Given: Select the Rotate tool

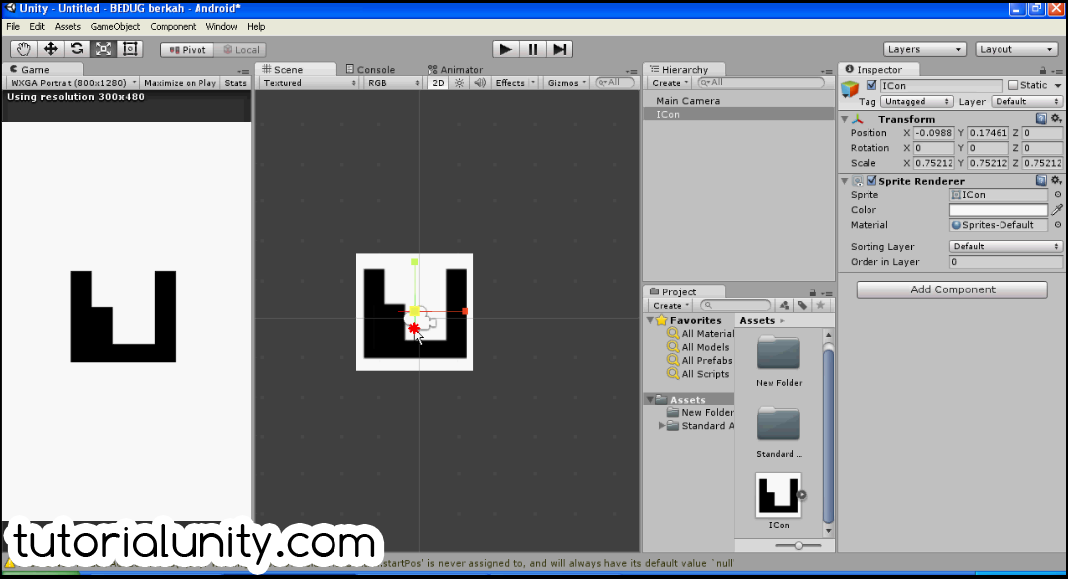Looking at the screenshot, I should pyautogui.click(x=78, y=48).
